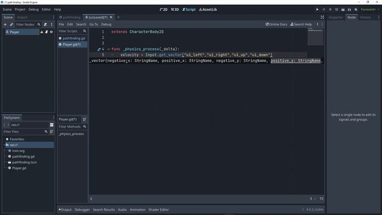Switch to the 2D workspace

click(164, 10)
